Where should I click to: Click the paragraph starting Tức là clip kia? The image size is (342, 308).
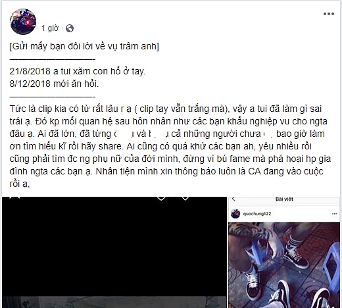[170, 146]
